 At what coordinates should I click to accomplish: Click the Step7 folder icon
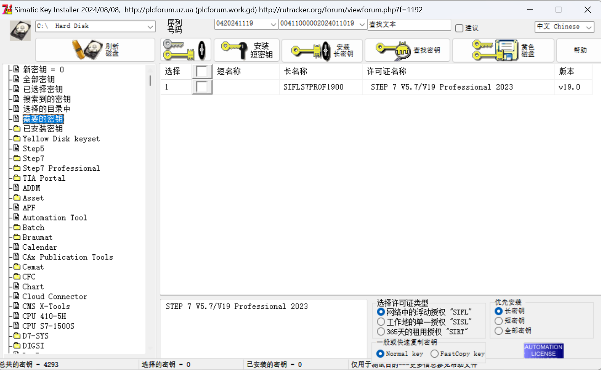[x=17, y=158]
